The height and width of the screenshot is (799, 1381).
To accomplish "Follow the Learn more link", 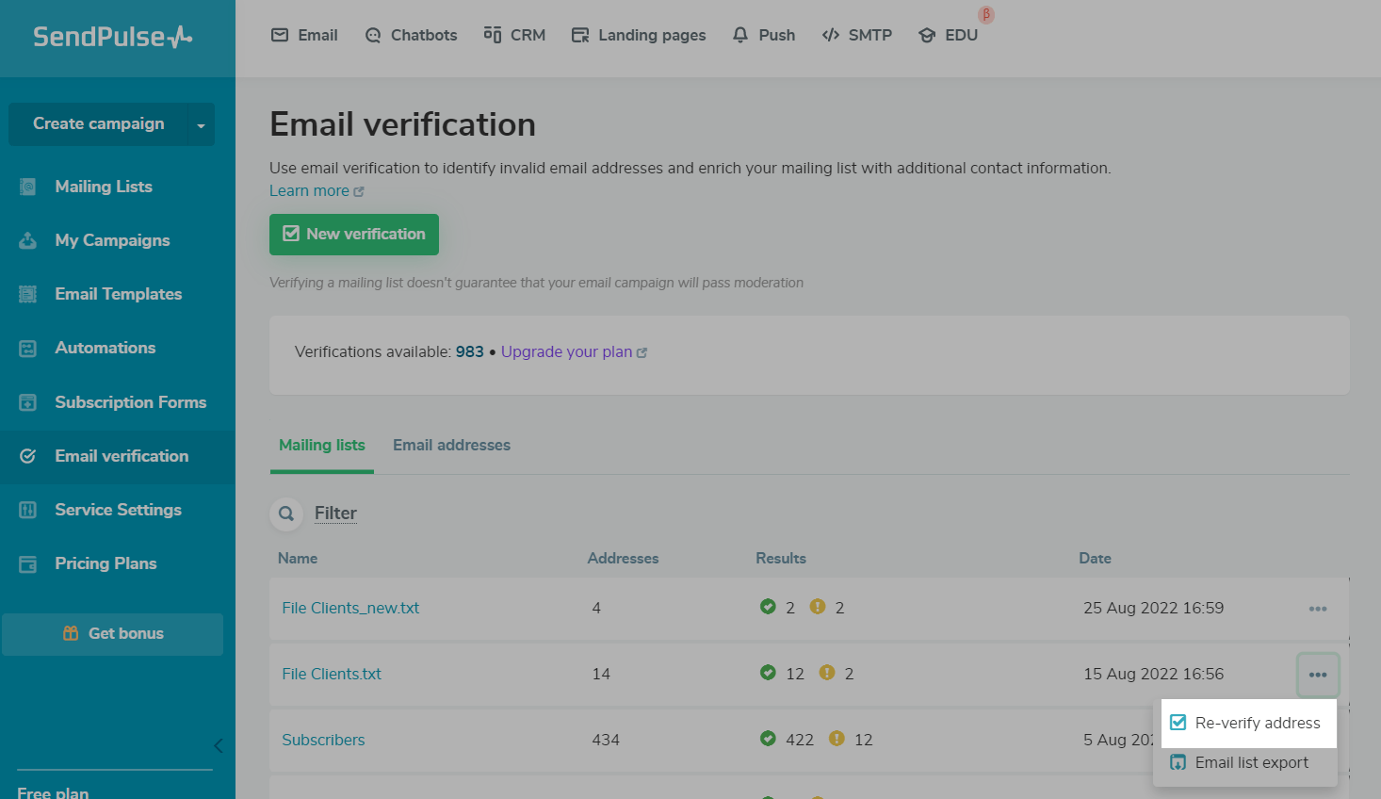I will pos(317,190).
